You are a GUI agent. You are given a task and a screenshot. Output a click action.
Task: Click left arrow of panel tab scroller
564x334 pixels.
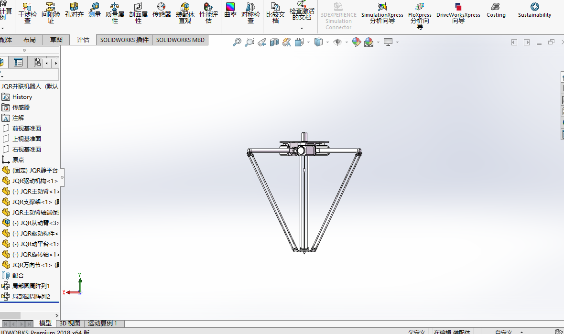tap(46, 63)
